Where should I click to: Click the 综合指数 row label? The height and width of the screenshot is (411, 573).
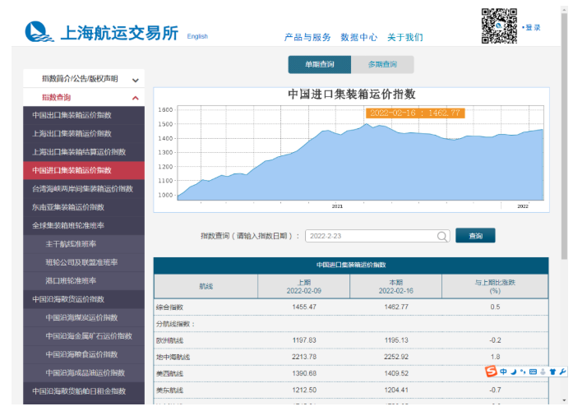169,307
